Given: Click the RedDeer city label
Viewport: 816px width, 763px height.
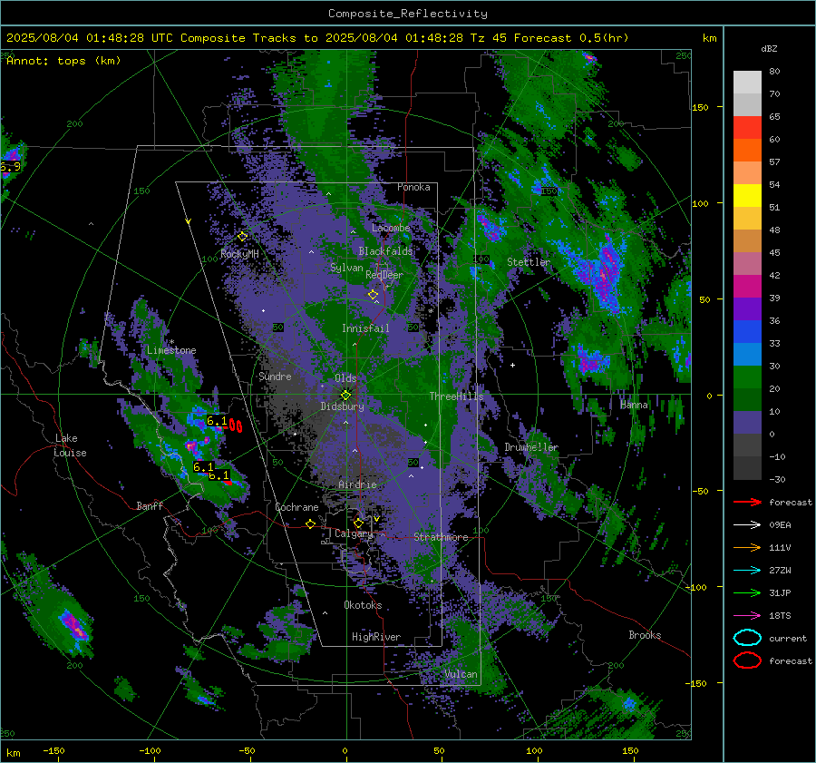Looking at the screenshot, I should (384, 275).
